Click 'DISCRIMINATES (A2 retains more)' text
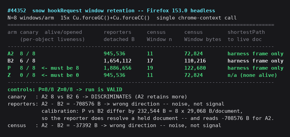 (x=139, y=97)
